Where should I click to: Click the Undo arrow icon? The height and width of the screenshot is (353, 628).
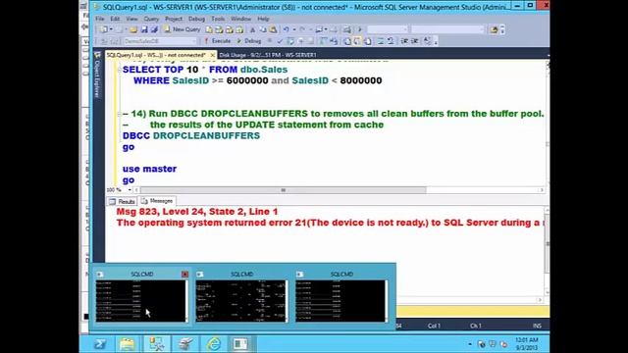(x=286, y=29)
